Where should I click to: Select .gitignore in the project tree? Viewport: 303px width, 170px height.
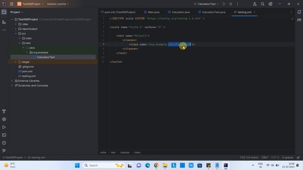(x=28, y=67)
